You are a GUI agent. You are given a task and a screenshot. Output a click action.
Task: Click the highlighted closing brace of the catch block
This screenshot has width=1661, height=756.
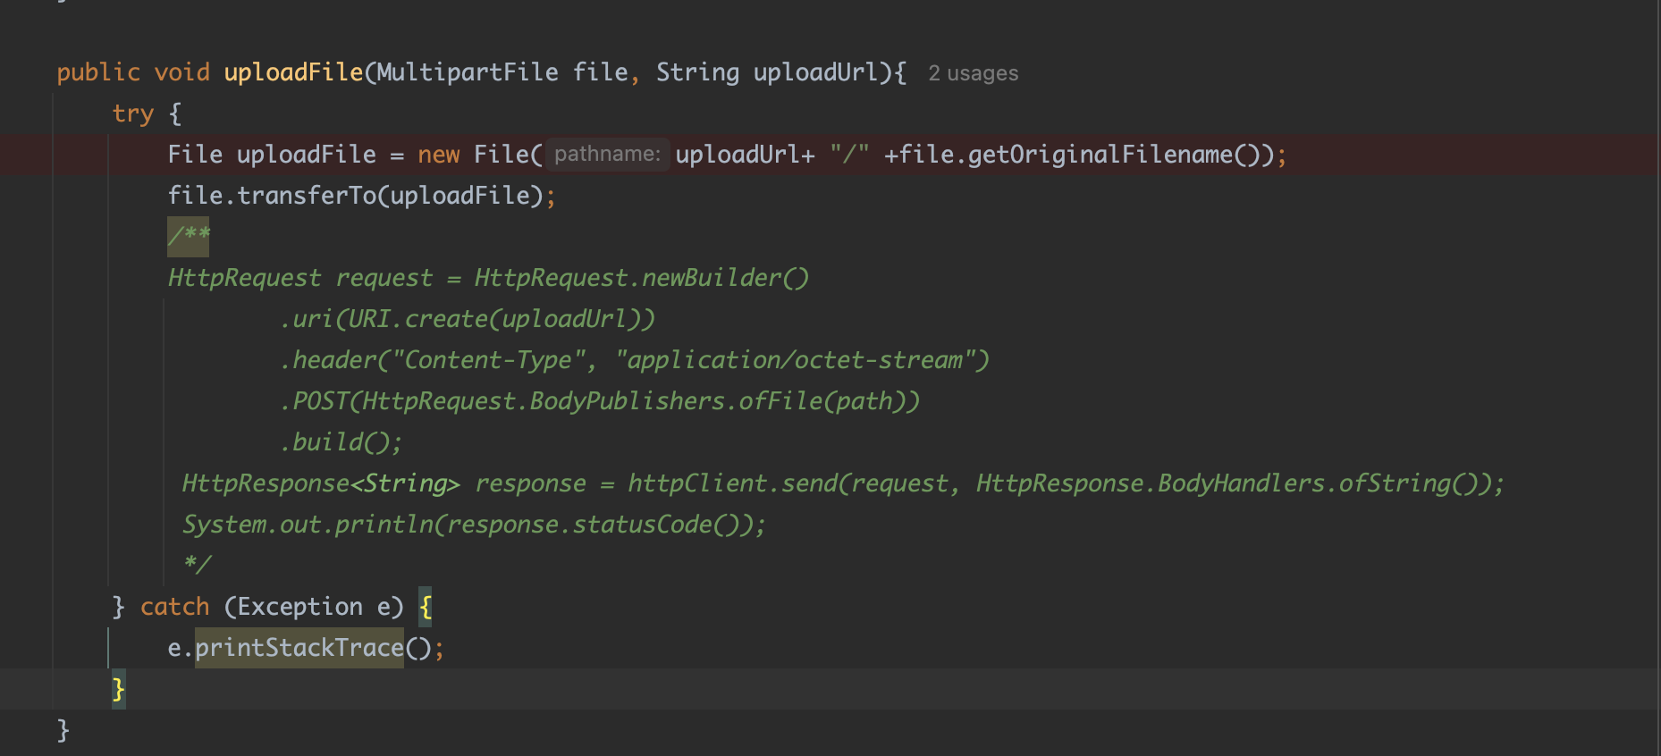pyautogui.click(x=118, y=689)
